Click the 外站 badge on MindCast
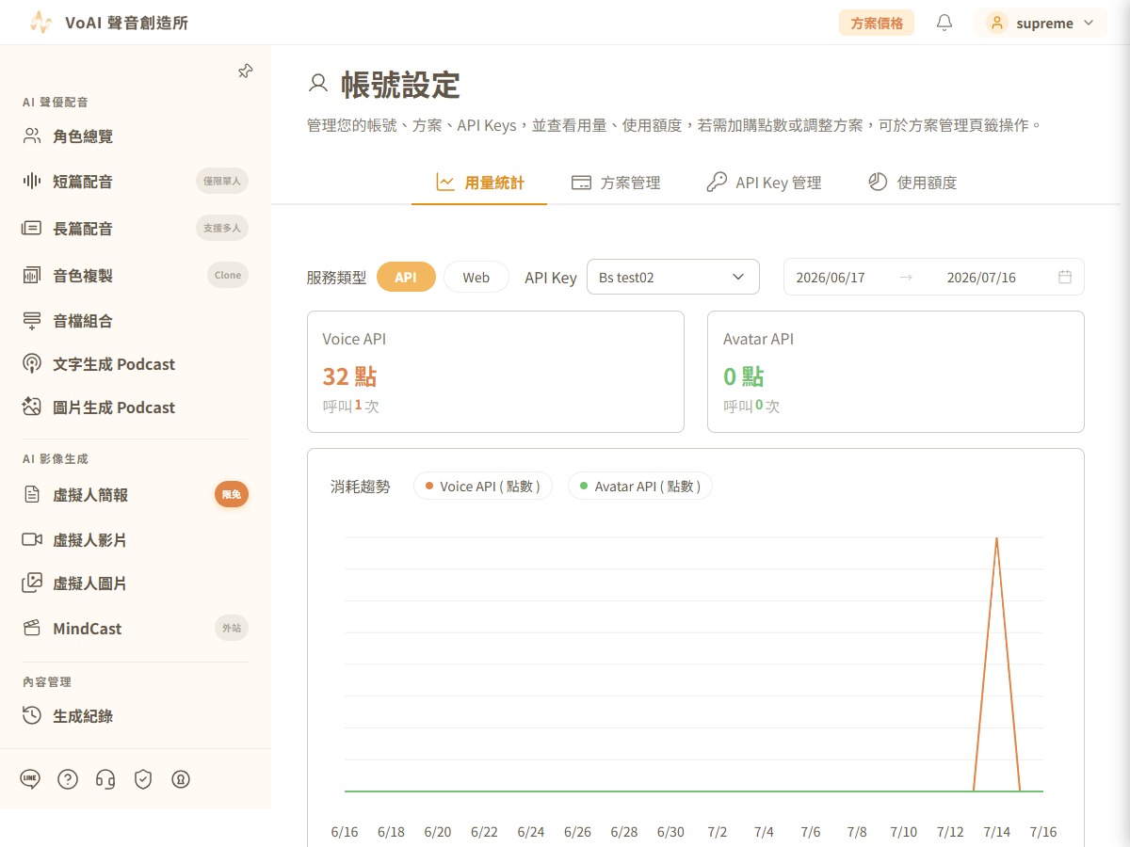 [232, 628]
